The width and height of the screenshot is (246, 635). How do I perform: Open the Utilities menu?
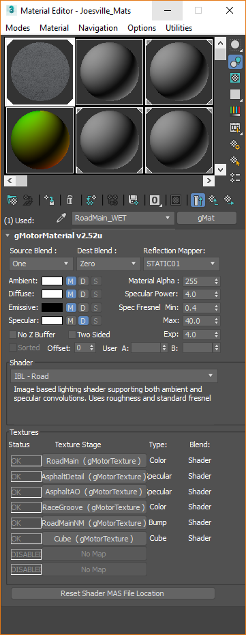pyautogui.click(x=179, y=28)
